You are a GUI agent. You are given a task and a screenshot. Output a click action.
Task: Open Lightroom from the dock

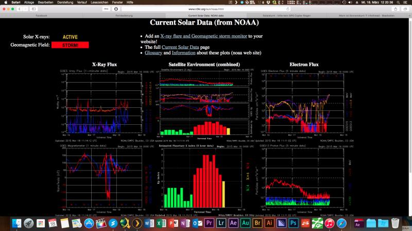(x=221, y=223)
